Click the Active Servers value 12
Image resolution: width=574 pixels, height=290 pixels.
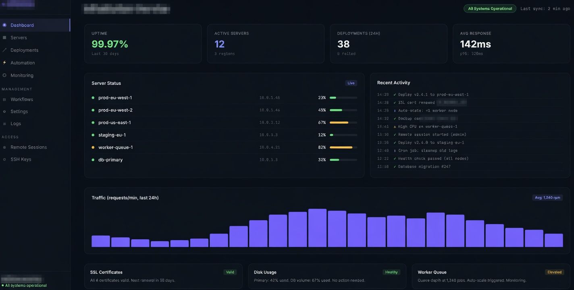pos(220,44)
